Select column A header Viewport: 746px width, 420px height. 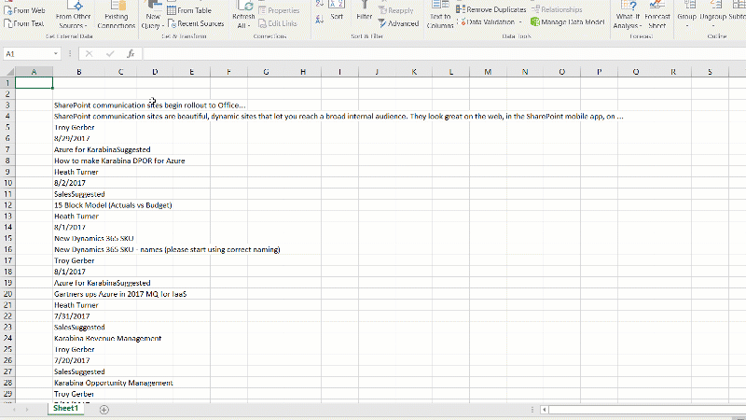coord(34,72)
